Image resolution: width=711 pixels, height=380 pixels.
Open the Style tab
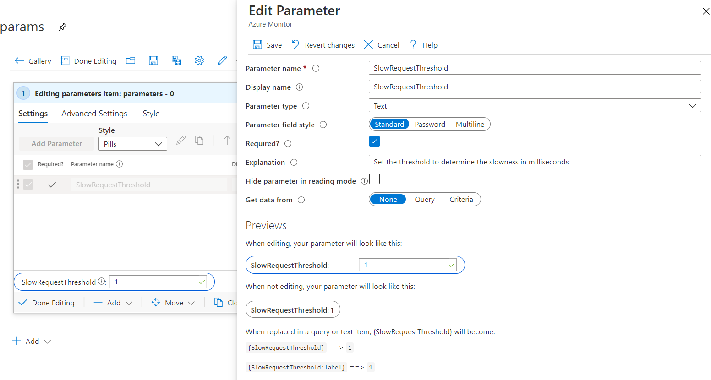[x=151, y=114]
